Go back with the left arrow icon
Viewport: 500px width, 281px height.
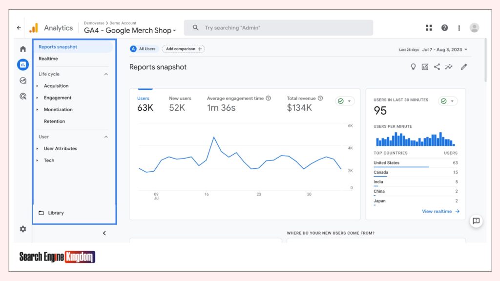pos(19,28)
